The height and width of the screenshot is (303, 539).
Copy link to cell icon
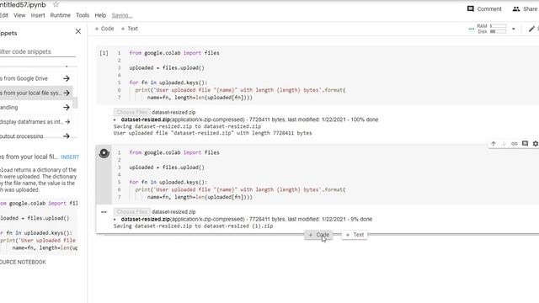[x=515, y=144]
